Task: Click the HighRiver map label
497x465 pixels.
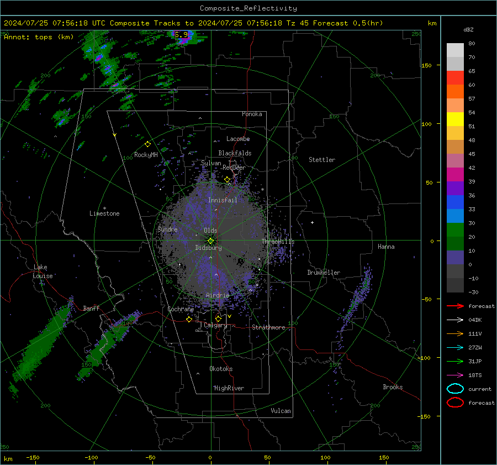Action: coord(229,388)
